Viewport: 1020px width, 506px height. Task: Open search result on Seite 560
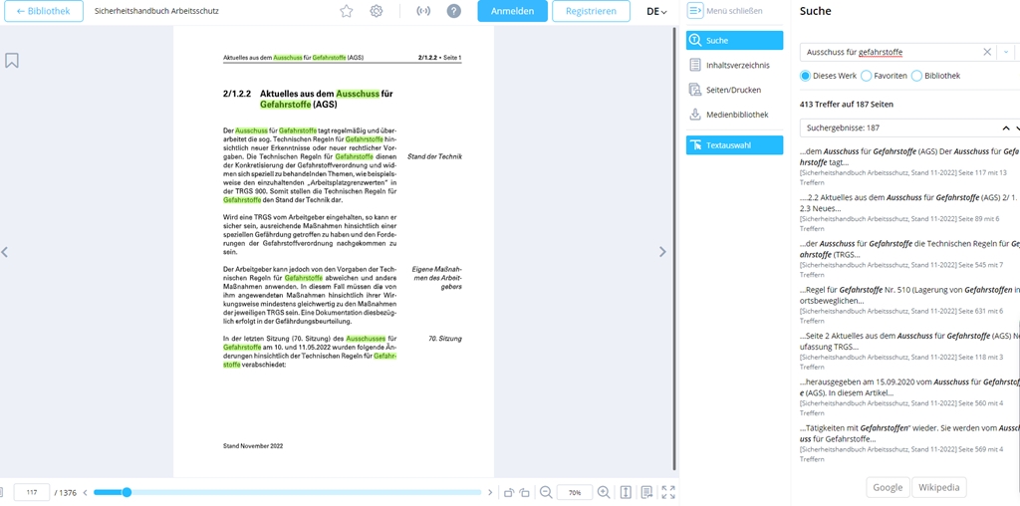(x=909, y=397)
